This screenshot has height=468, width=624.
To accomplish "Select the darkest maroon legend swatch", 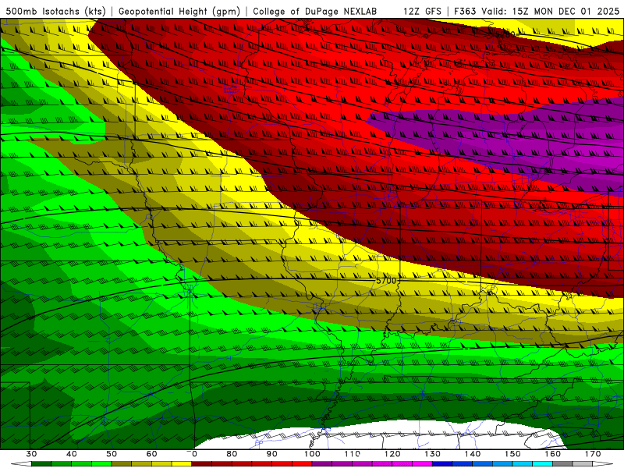I will point(202,464).
